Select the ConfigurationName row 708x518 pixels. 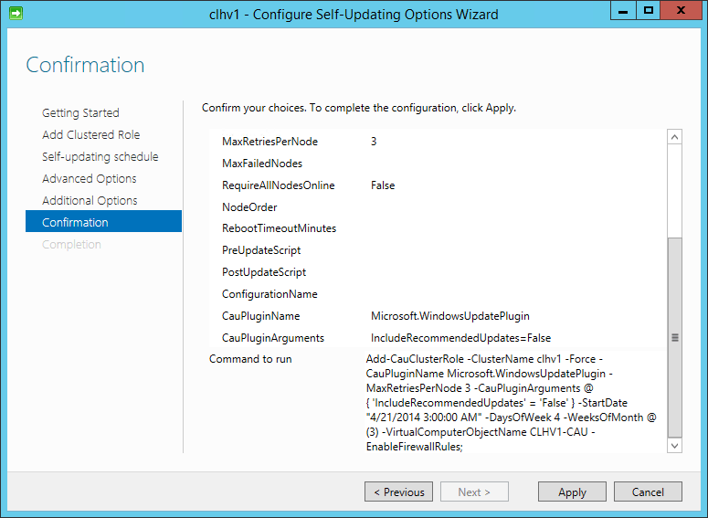pos(437,294)
